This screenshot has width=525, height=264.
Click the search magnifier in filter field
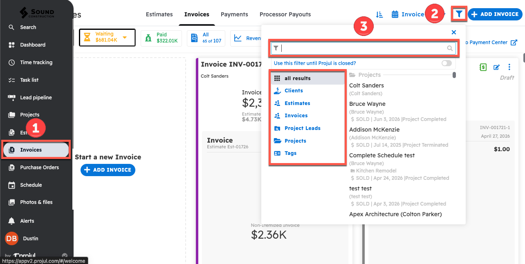(450, 48)
